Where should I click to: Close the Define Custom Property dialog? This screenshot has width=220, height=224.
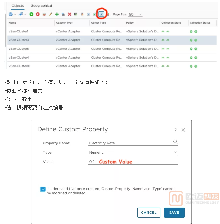pos(183,130)
